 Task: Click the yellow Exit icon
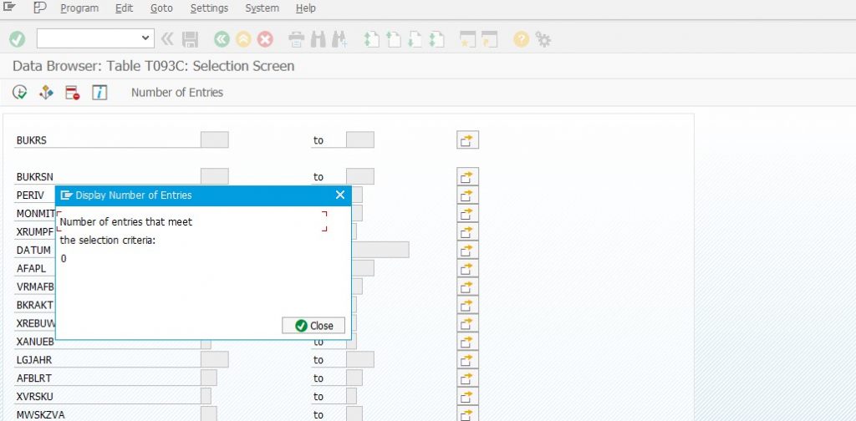[243, 39]
